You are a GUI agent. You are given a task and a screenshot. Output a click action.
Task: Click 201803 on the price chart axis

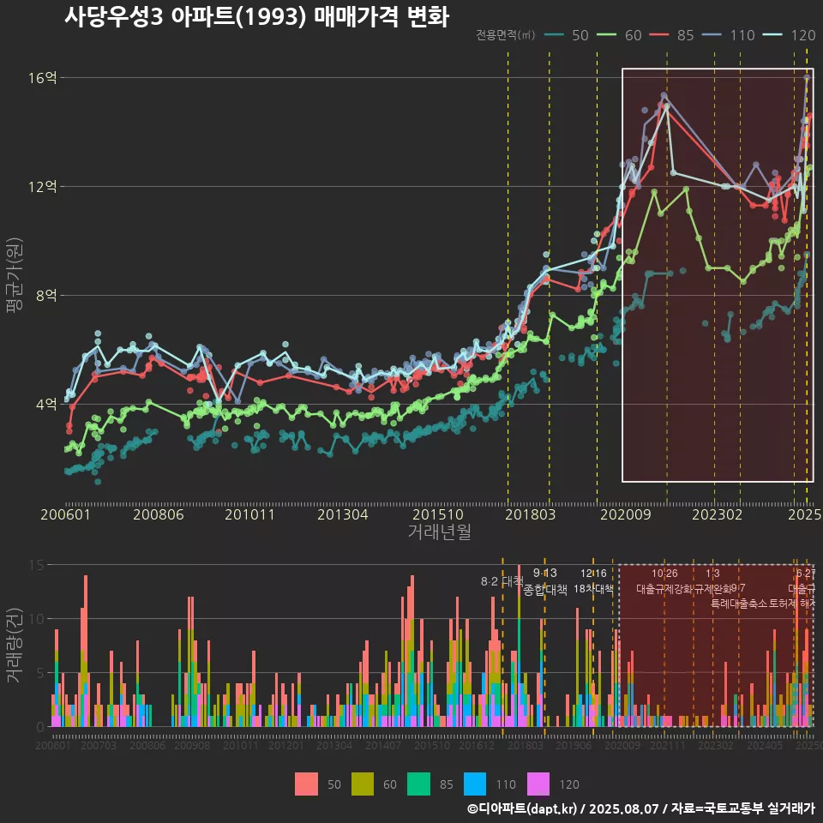(x=530, y=514)
